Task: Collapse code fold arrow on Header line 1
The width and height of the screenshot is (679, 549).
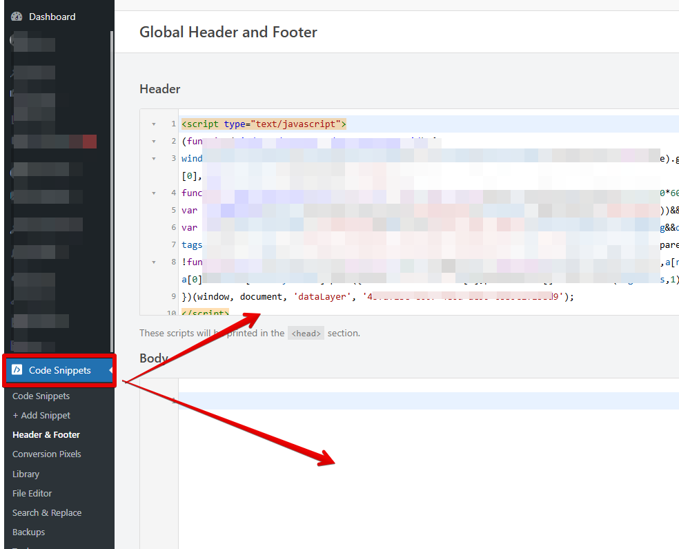Action: click(x=154, y=124)
